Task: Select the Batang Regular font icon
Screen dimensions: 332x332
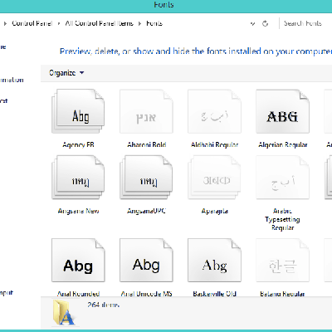Action: (282, 261)
